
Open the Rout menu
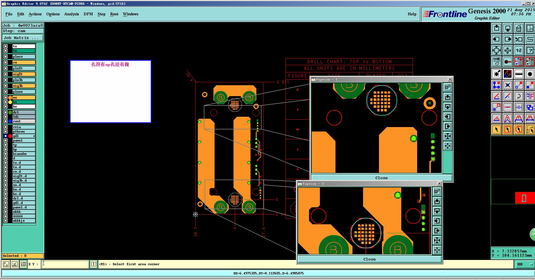pos(114,14)
